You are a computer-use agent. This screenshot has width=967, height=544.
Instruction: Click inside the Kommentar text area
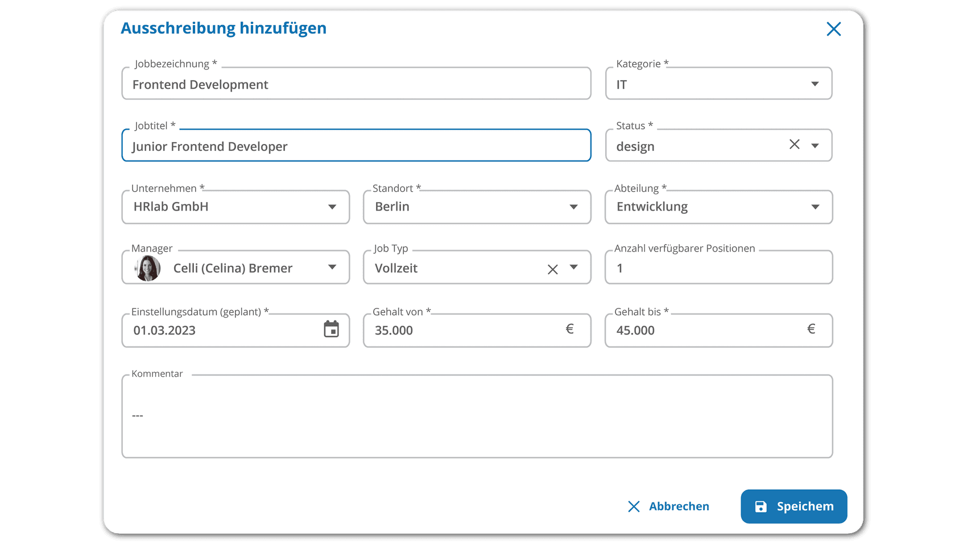477,415
